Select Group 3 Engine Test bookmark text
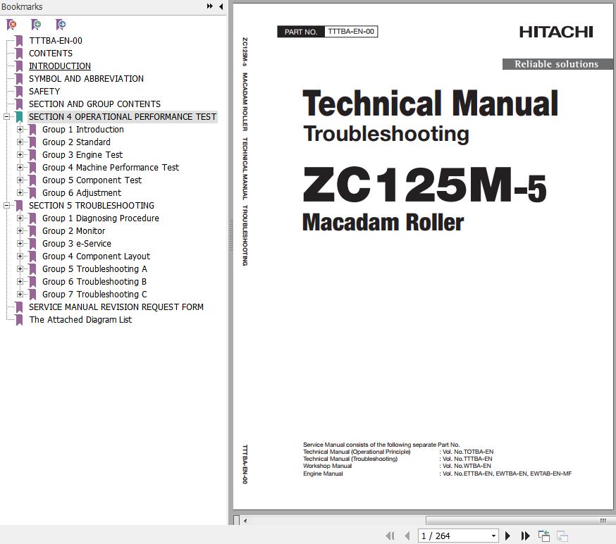The image size is (616, 544). (x=82, y=155)
